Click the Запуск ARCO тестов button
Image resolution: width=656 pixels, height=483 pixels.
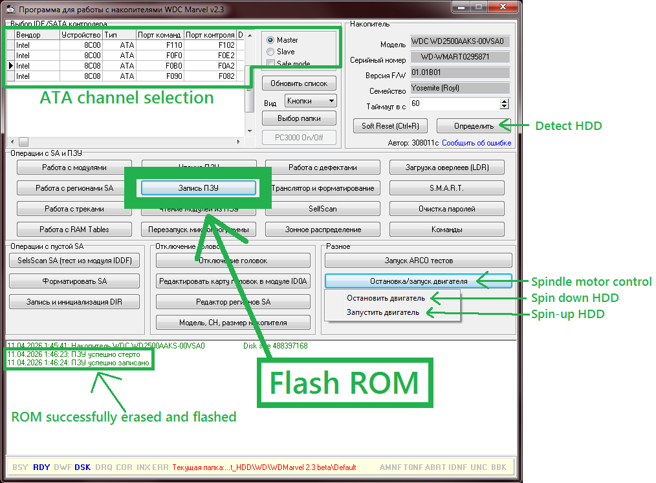point(419,261)
